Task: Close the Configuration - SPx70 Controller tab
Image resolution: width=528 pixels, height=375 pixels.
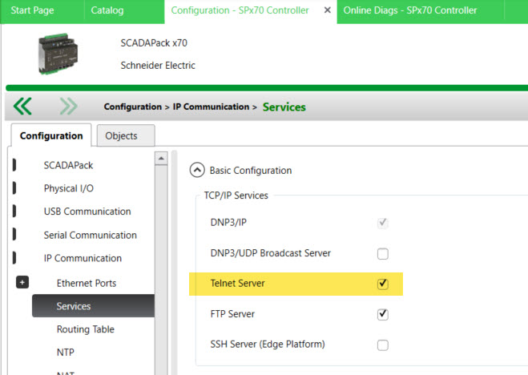Action: (327, 10)
